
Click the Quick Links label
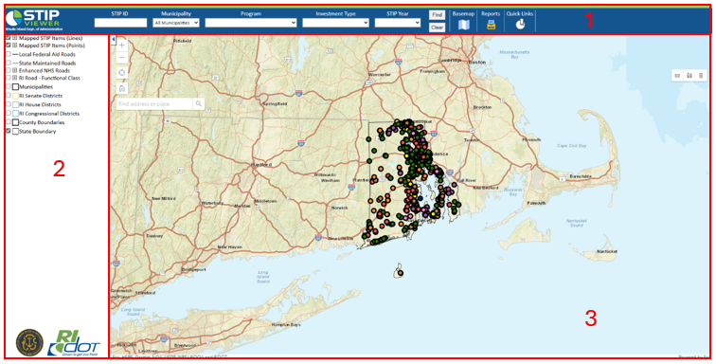tap(520, 13)
